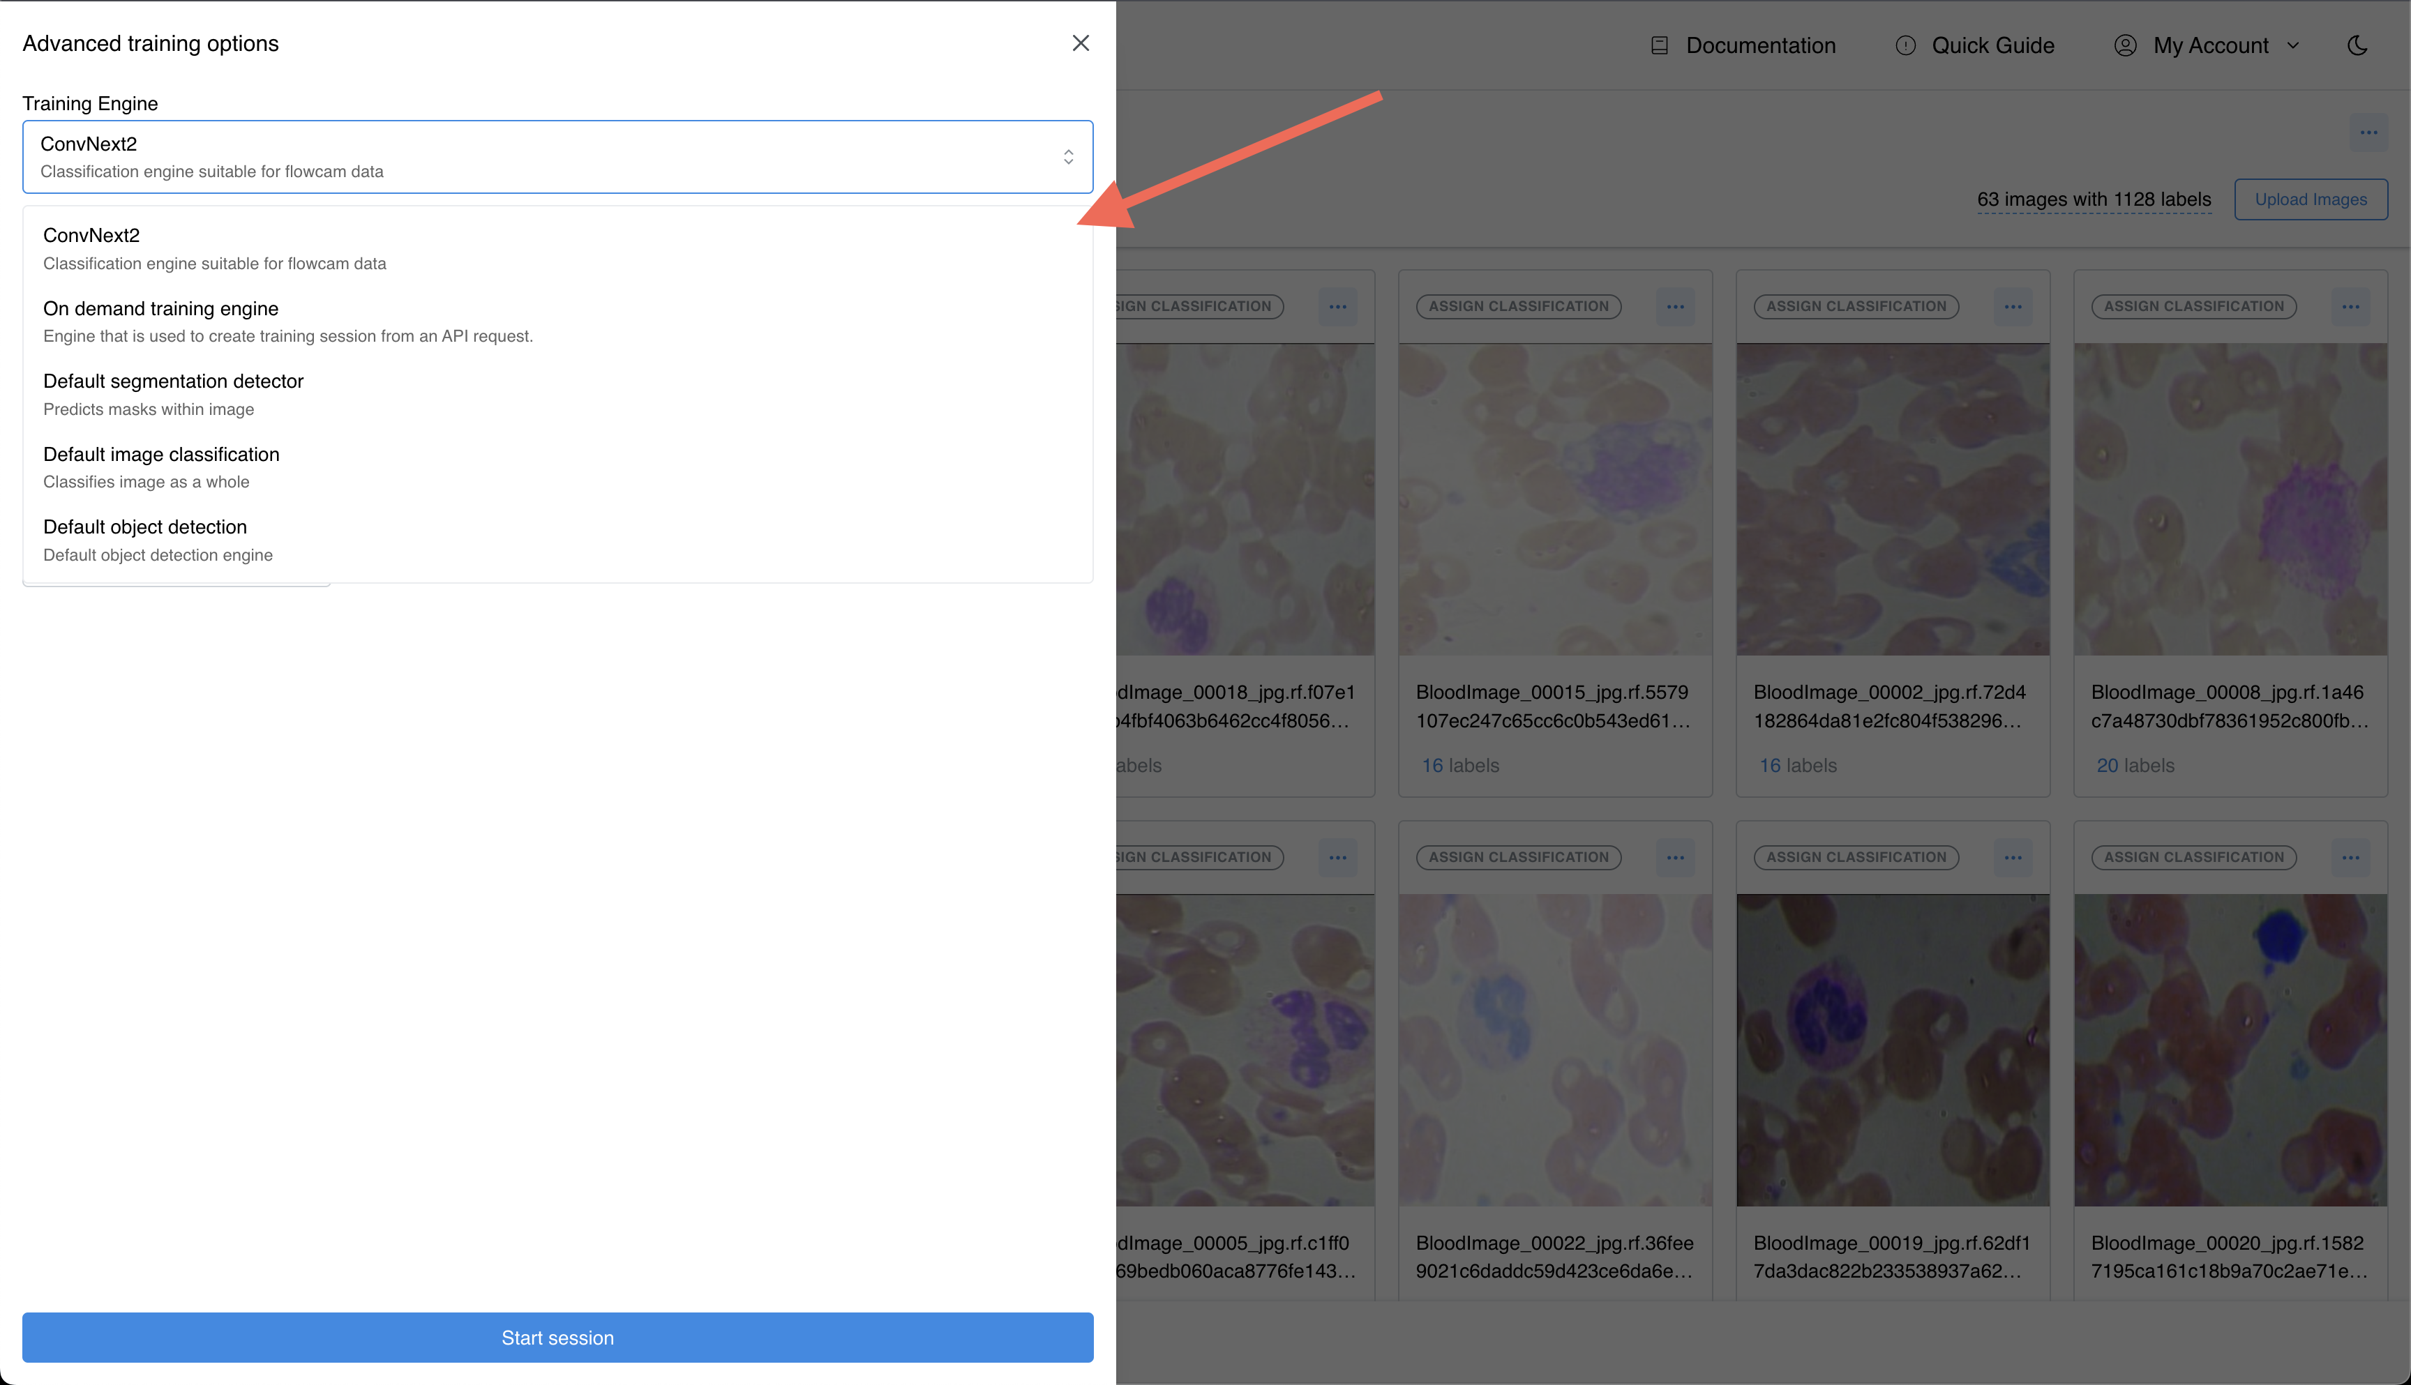Expand the My Account chevron

click(2293, 45)
